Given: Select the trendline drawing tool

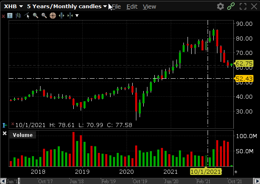Looking at the screenshot, I should point(27,16).
